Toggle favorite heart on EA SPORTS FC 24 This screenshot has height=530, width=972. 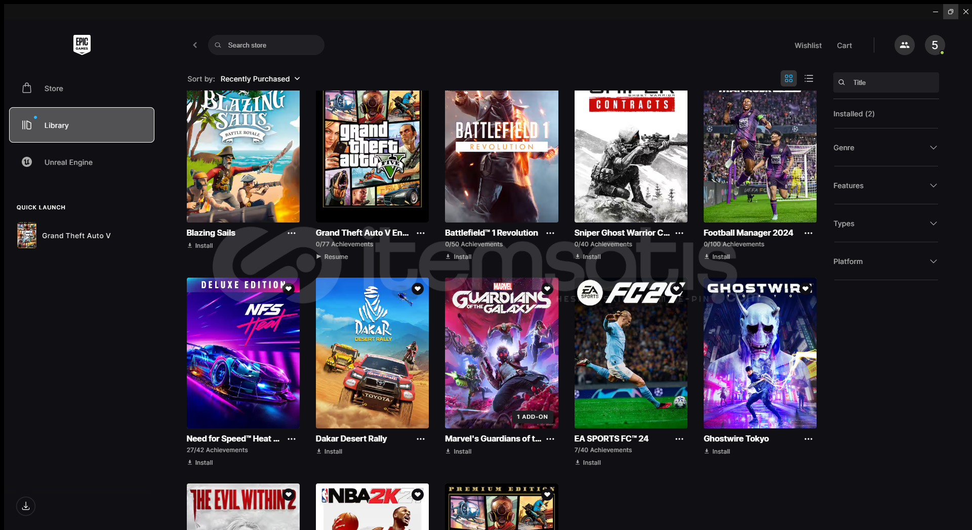(676, 289)
